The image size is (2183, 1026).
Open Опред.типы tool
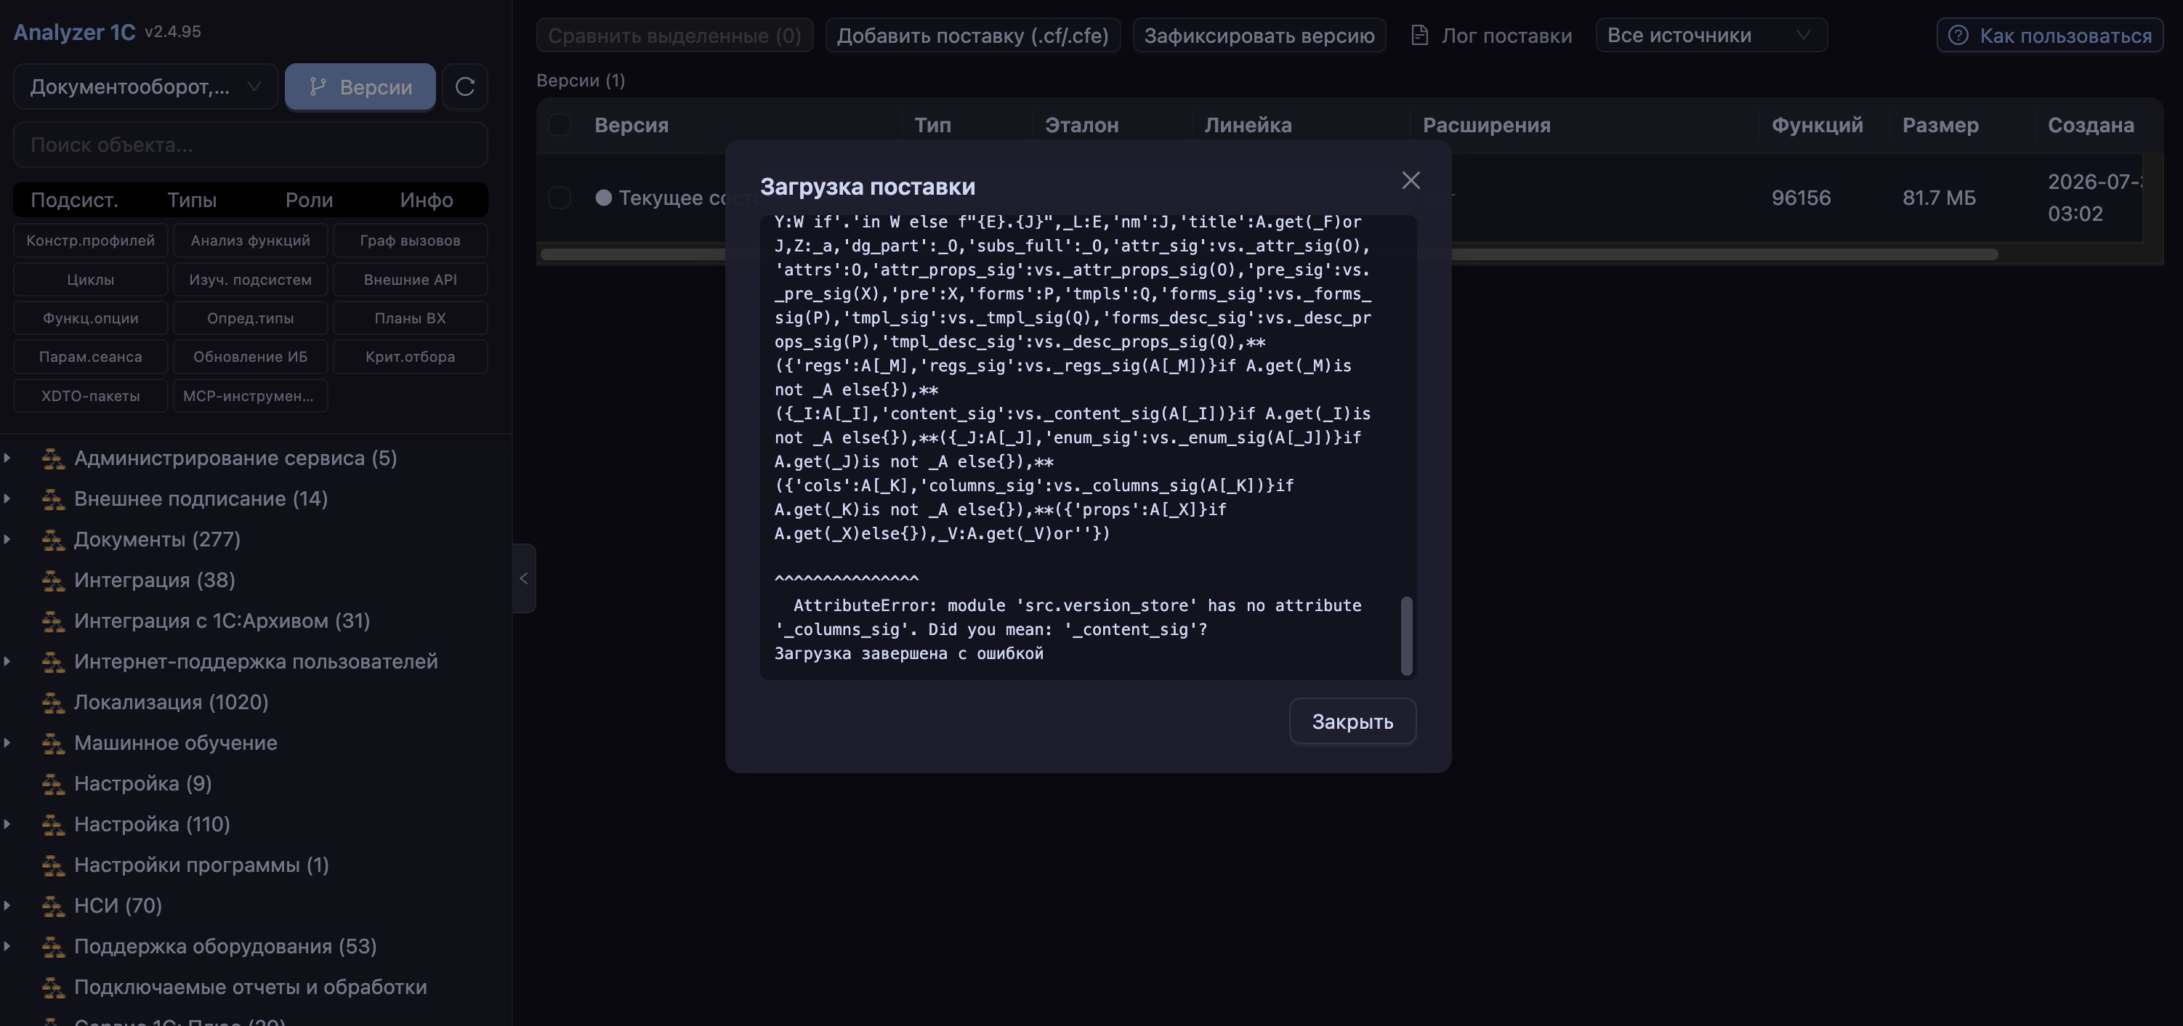click(x=250, y=318)
